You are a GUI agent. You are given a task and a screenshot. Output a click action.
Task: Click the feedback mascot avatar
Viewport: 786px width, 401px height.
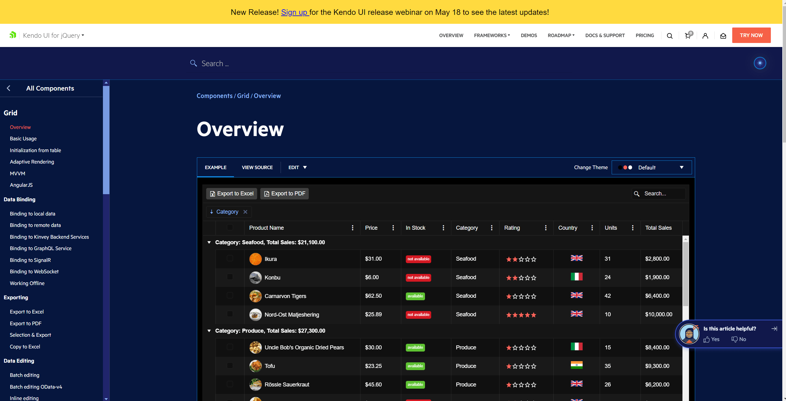(x=689, y=334)
